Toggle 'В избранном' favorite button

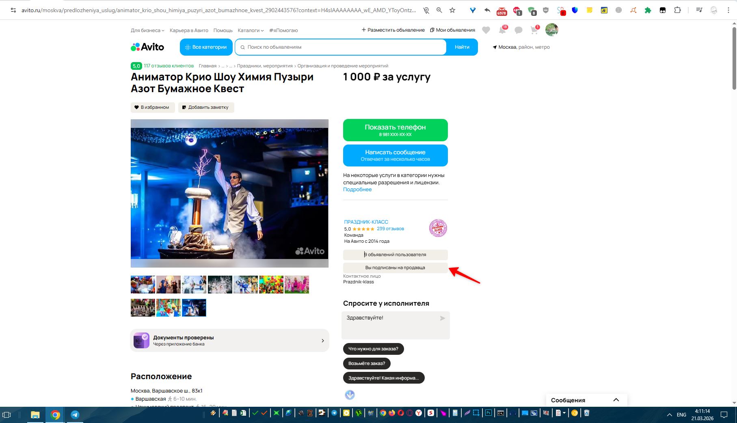(152, 107)
